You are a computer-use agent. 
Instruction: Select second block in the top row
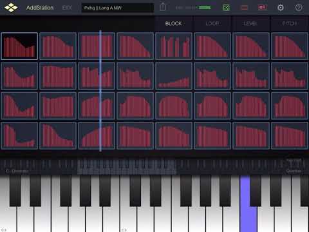[x=58, y=46]
